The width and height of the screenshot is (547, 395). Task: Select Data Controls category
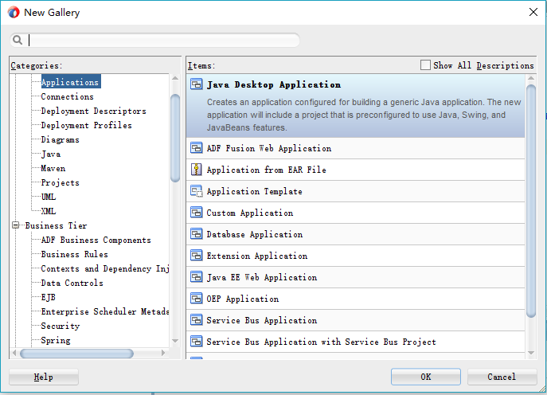[x=72, y=283]
